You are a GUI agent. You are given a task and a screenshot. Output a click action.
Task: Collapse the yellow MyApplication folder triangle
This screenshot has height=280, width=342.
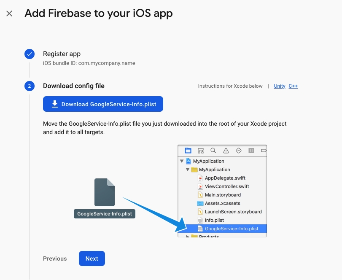(188, 170)
